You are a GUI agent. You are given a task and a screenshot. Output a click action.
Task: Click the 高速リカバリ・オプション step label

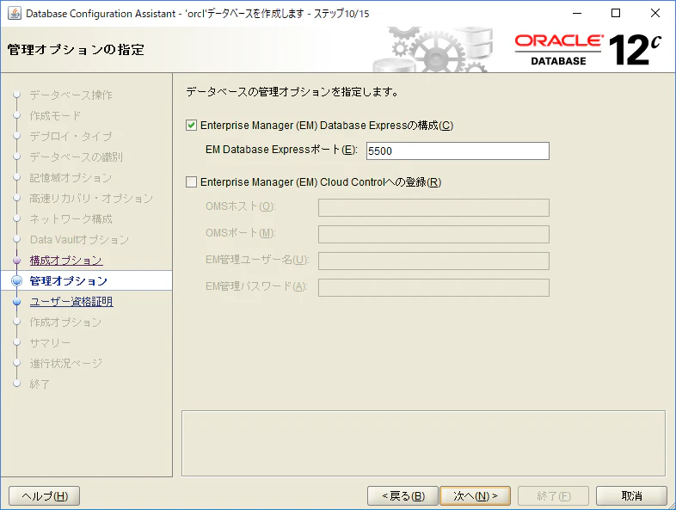pyautogui.click(x=91, y=199)
